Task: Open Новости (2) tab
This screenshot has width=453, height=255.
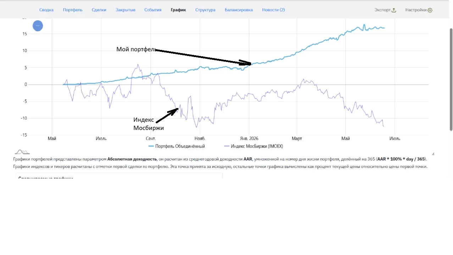Action: click(274, 10)
